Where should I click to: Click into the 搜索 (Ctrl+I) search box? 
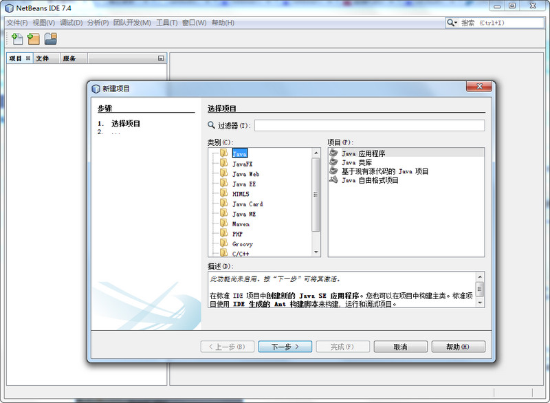coord(501,23)
